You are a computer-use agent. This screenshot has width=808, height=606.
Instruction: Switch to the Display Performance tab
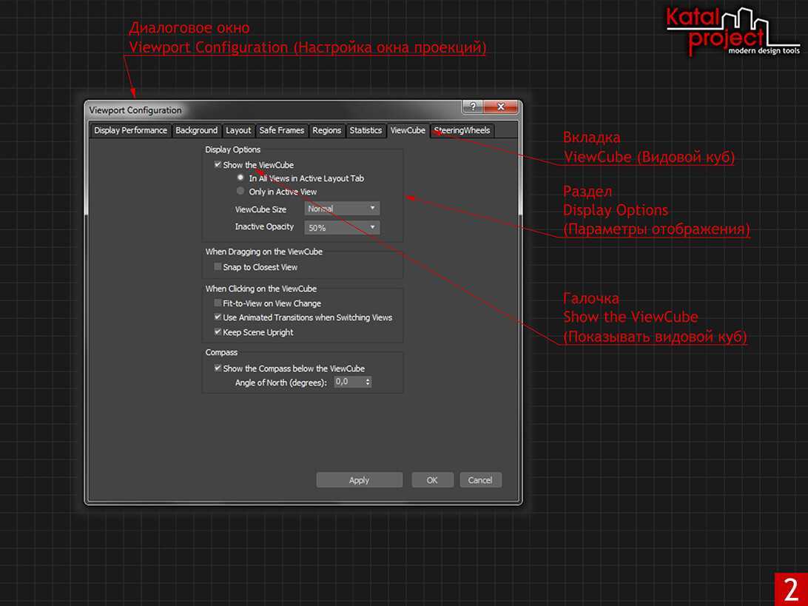[x=130, y=131]
